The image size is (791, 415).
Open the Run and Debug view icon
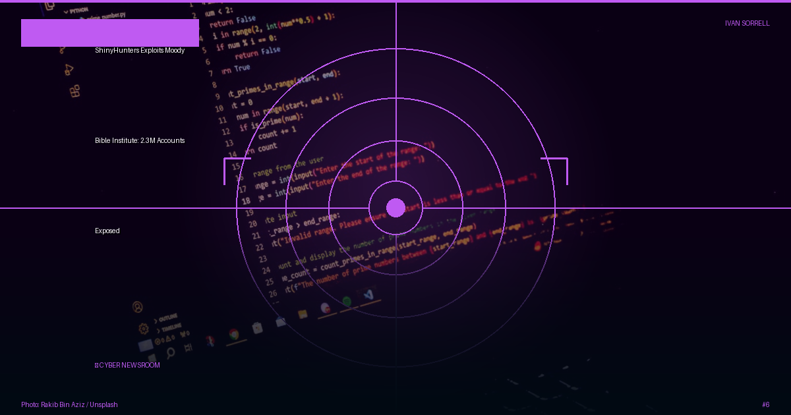pos(69,70)
